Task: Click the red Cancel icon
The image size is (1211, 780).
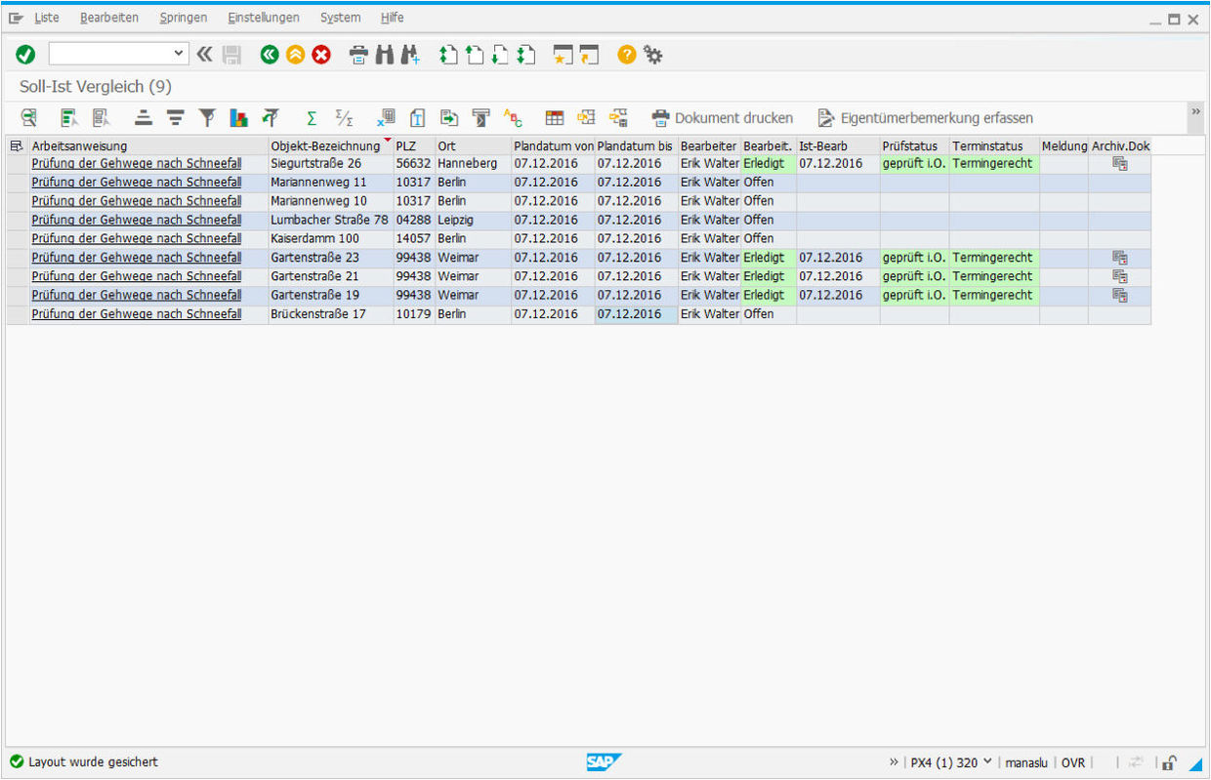Action: tap(321, 56)
